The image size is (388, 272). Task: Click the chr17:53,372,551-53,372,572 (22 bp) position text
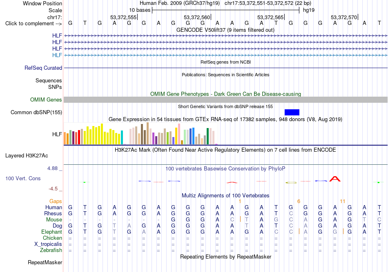(268, 3)
